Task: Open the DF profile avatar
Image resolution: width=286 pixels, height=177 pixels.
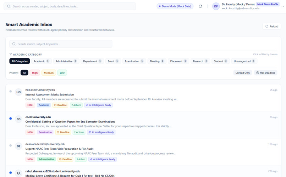Action: tap(216, 6)
